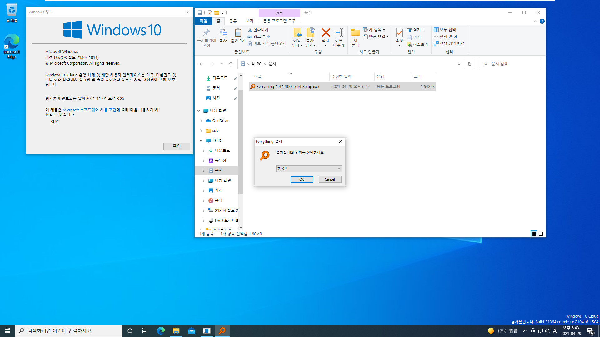Collapse 바탕 화면 root tree node
This screenshot has width=600, height=337.
(199, 111)
